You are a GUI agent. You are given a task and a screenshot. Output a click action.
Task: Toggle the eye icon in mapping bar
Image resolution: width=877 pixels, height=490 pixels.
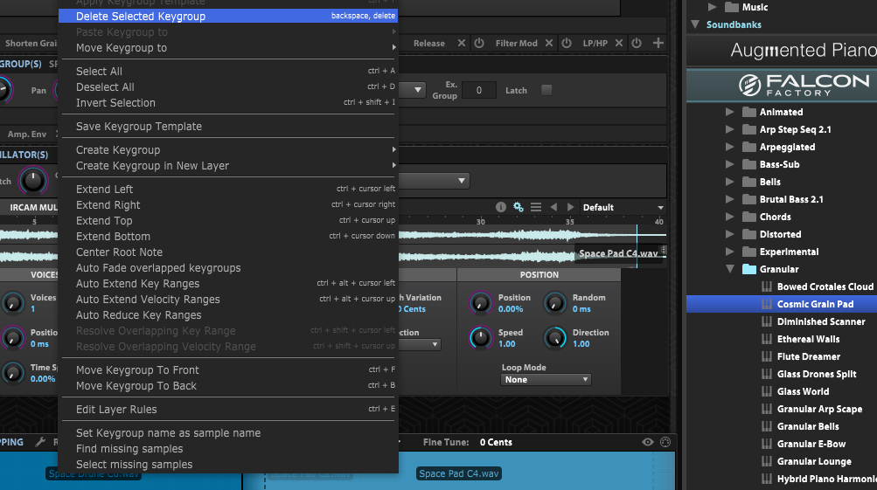click(x=648, y=442)
